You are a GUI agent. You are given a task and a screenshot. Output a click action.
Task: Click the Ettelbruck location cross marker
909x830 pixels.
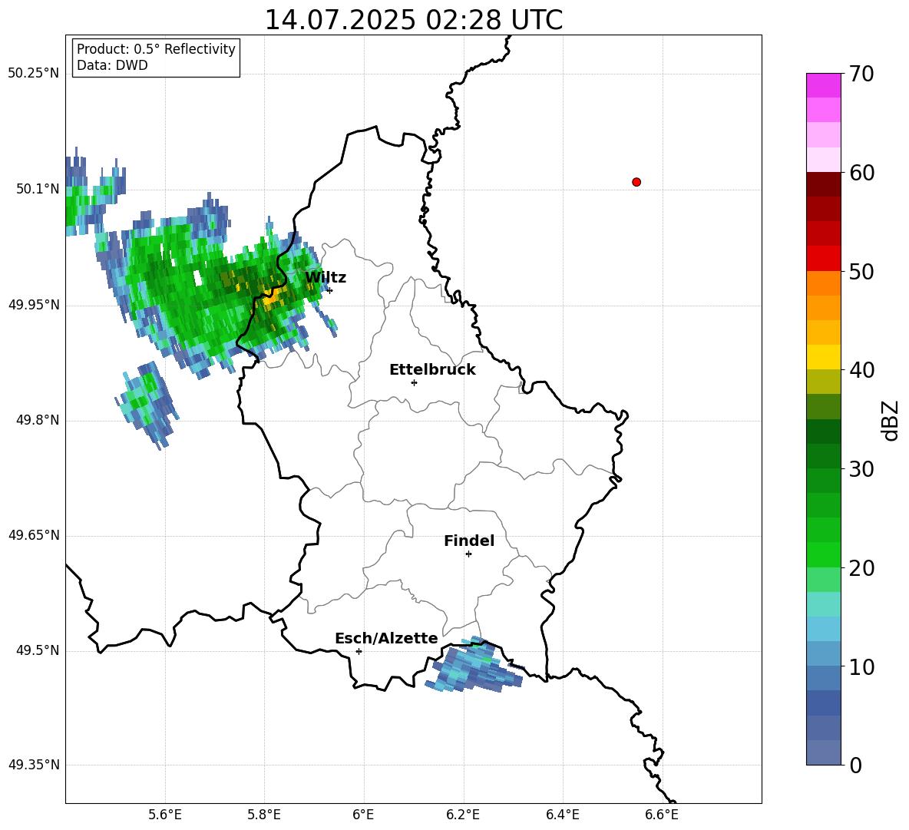click(414, 382)
